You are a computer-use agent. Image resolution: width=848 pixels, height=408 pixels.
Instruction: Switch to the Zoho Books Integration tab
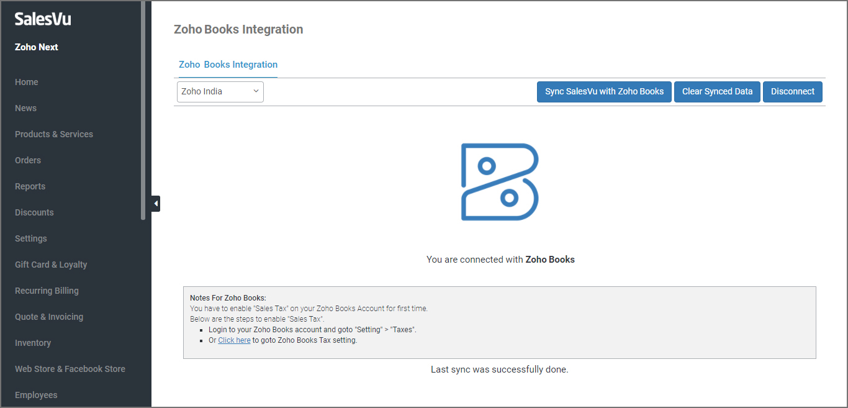(228, 65)
